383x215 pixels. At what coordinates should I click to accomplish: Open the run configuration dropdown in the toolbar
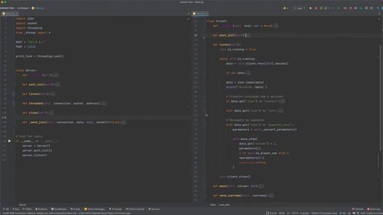tap(299, 8)
